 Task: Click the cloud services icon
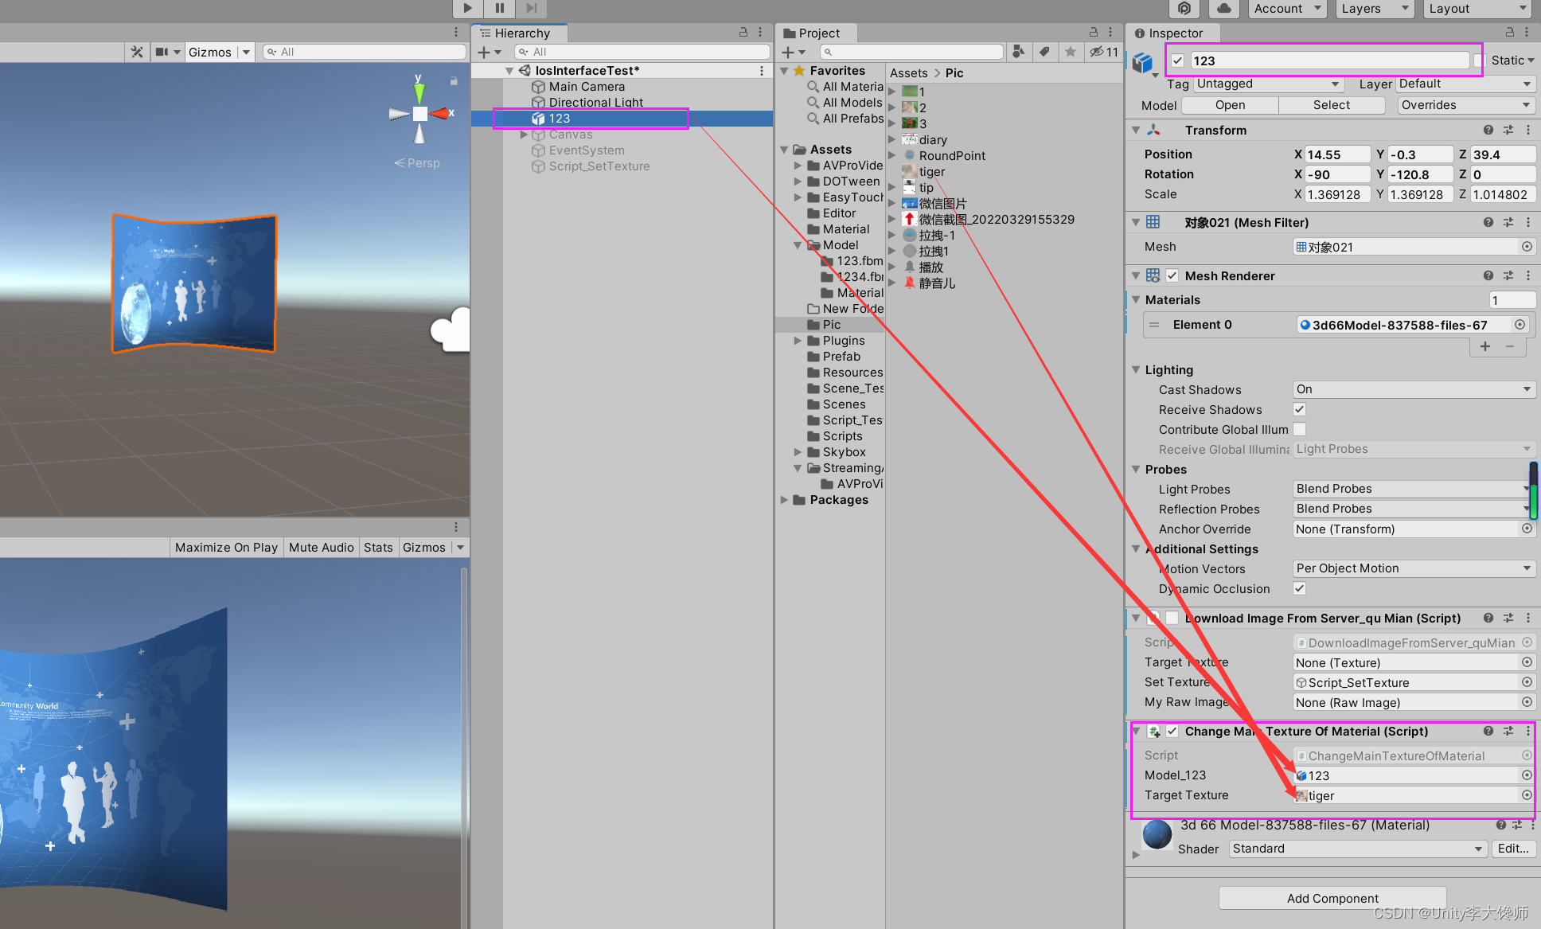[x=1223, y=8]
